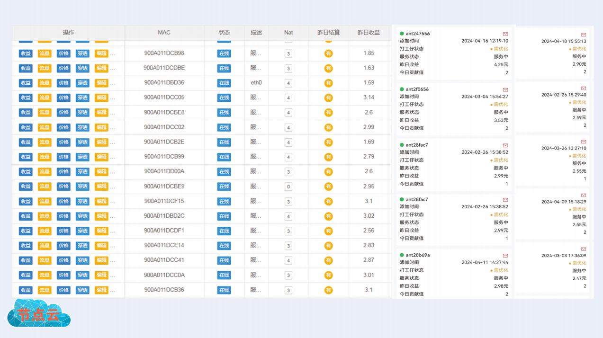The height and width of the screenshot is (338, 603).
Task: Click the 状态 column header
Action: (224, 33)
